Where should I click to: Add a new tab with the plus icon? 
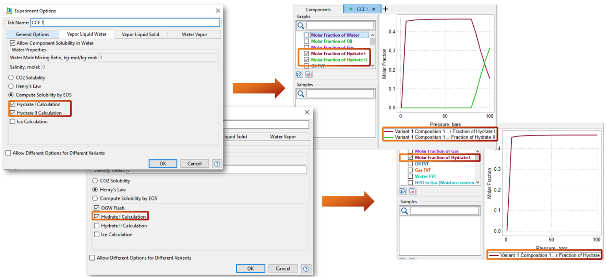click(385, 9)
